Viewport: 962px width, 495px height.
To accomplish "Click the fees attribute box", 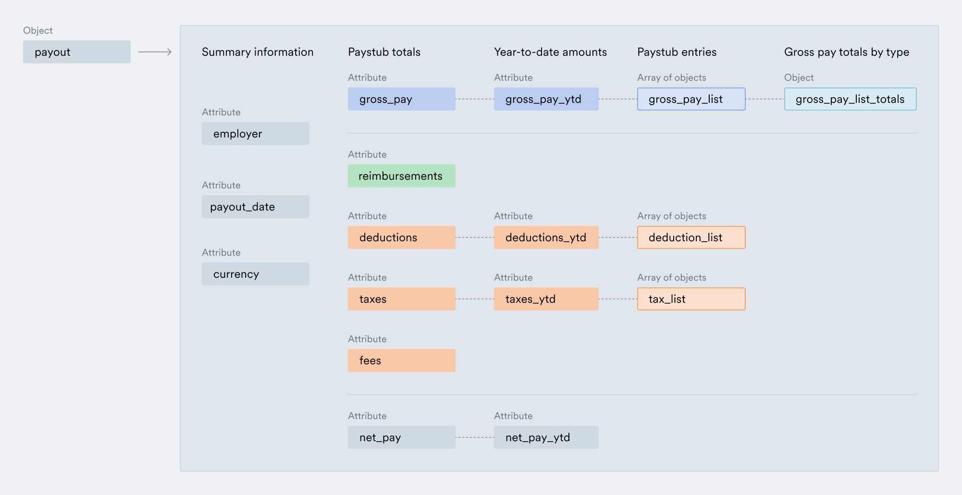I will tap(401, 360).
